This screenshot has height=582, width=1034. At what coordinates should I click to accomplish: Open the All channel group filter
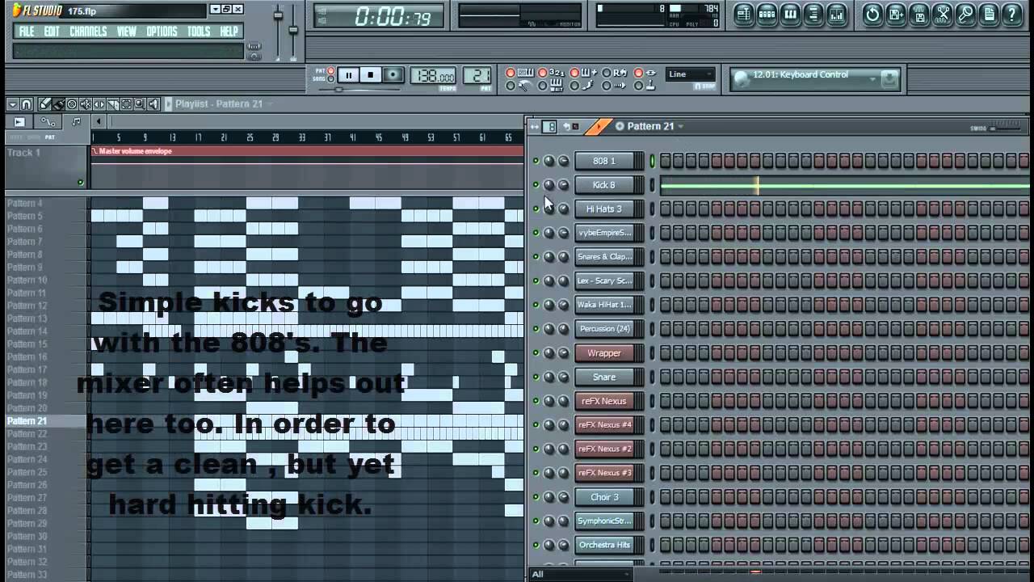point(581,574)
